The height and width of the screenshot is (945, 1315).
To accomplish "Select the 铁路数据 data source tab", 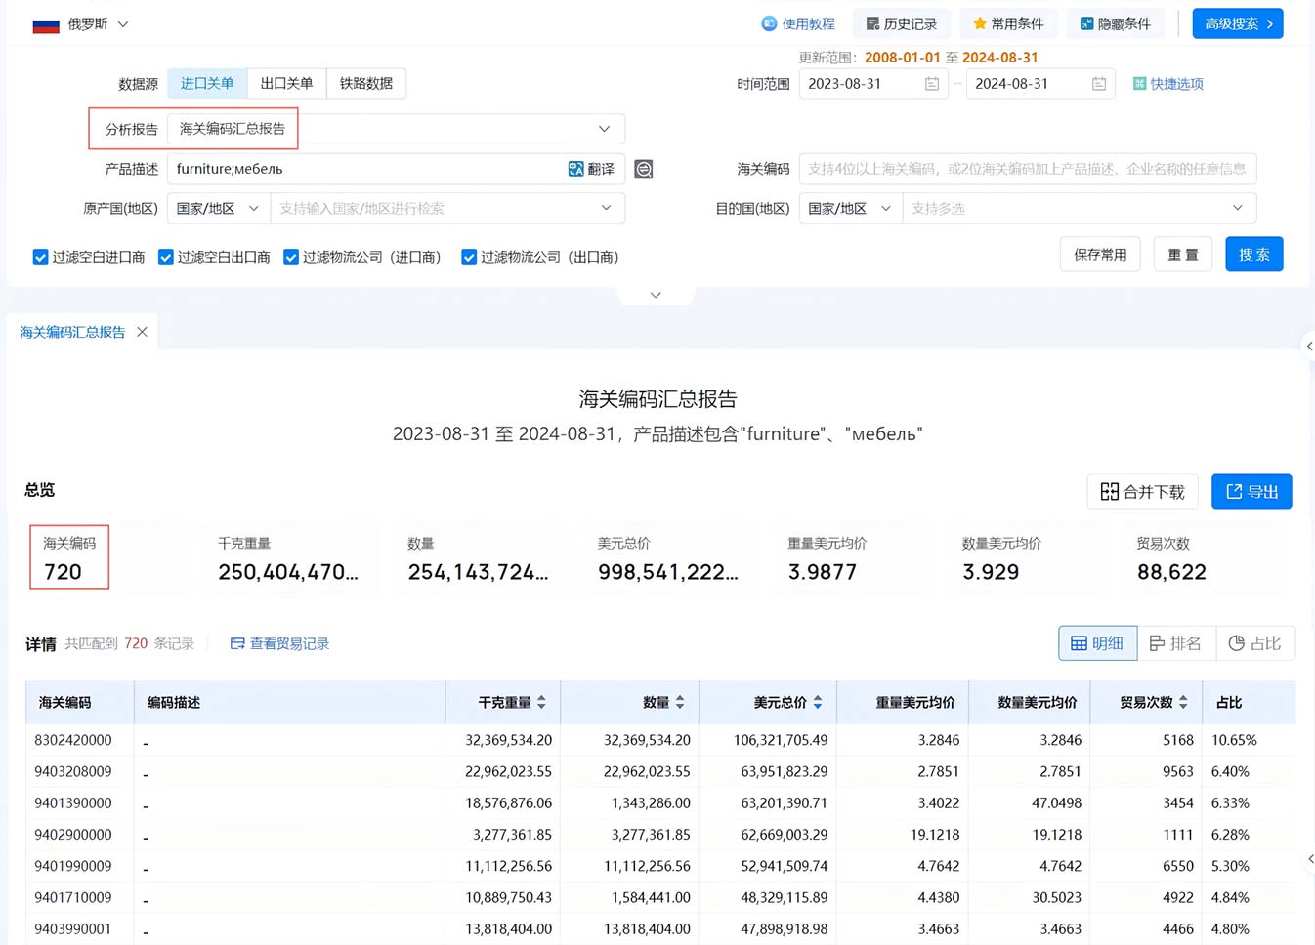I will pyautogui.click(x=366, y=83).
